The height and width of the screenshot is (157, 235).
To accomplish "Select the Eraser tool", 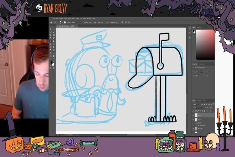I will (54, 44).
